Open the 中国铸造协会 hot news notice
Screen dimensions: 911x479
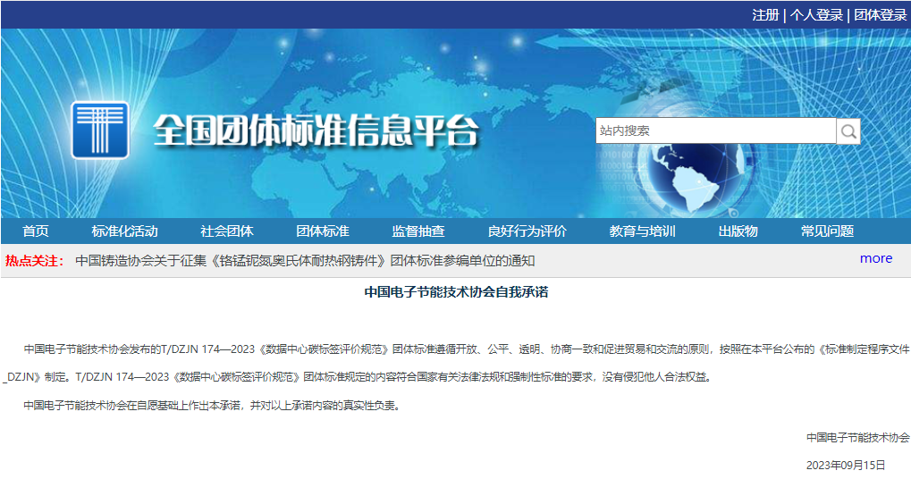[305, 261]
